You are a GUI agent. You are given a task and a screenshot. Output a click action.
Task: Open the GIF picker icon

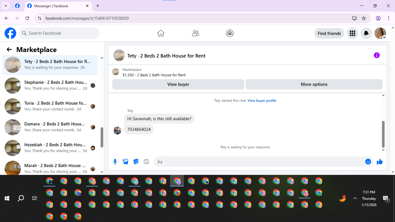[x=146, y=162]
